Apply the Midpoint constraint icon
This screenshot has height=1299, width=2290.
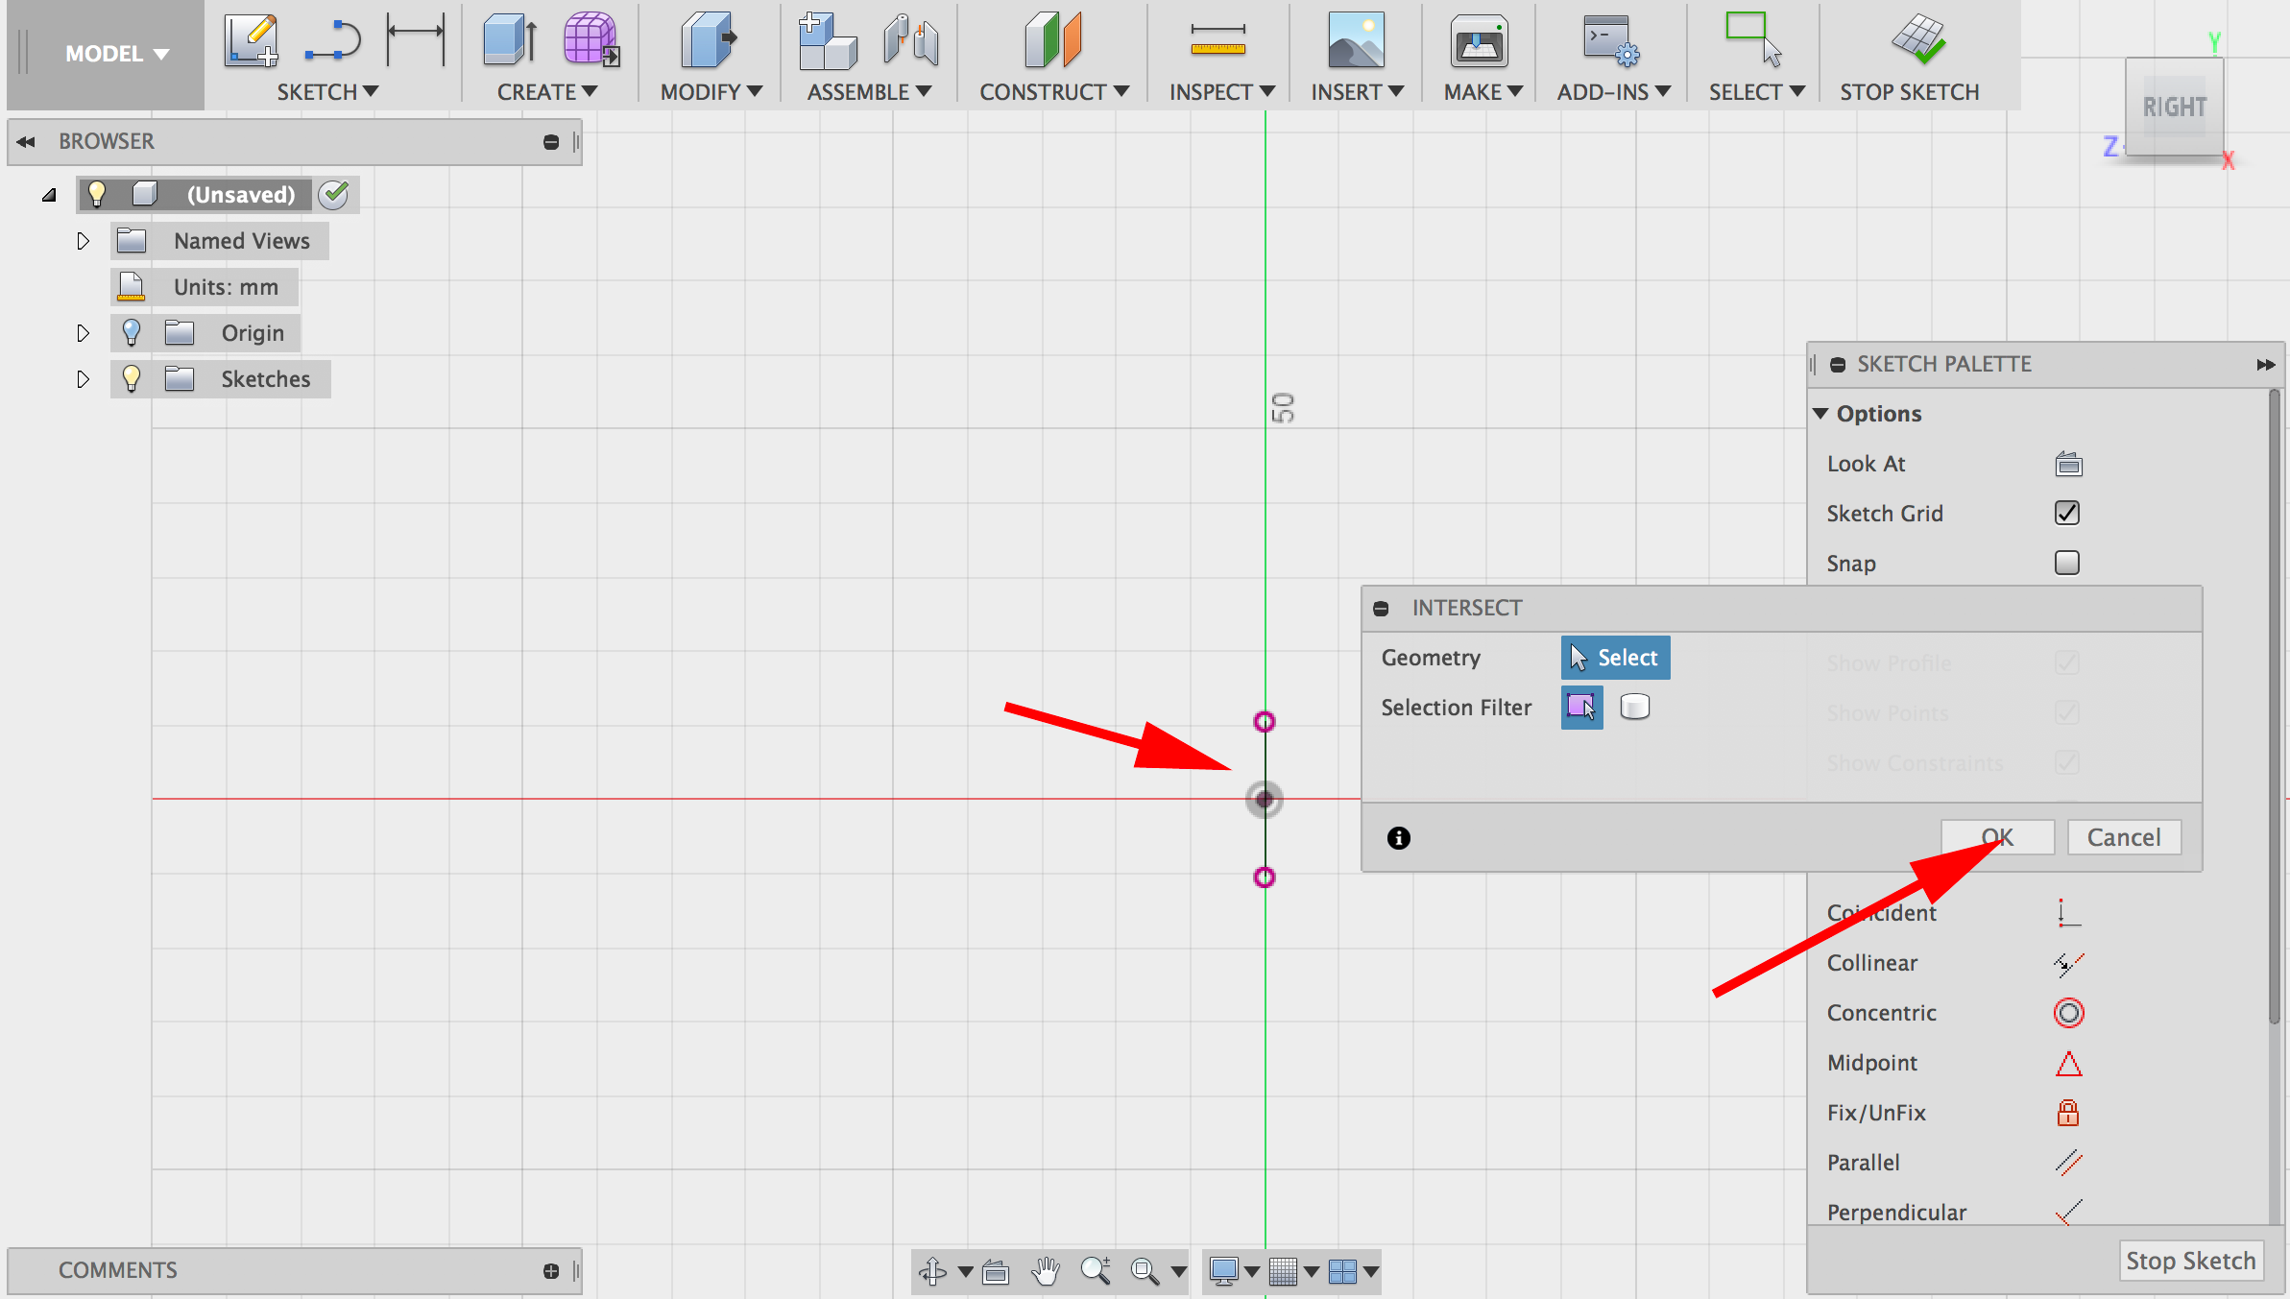pyautogui.click(x=2068, y=1063)
